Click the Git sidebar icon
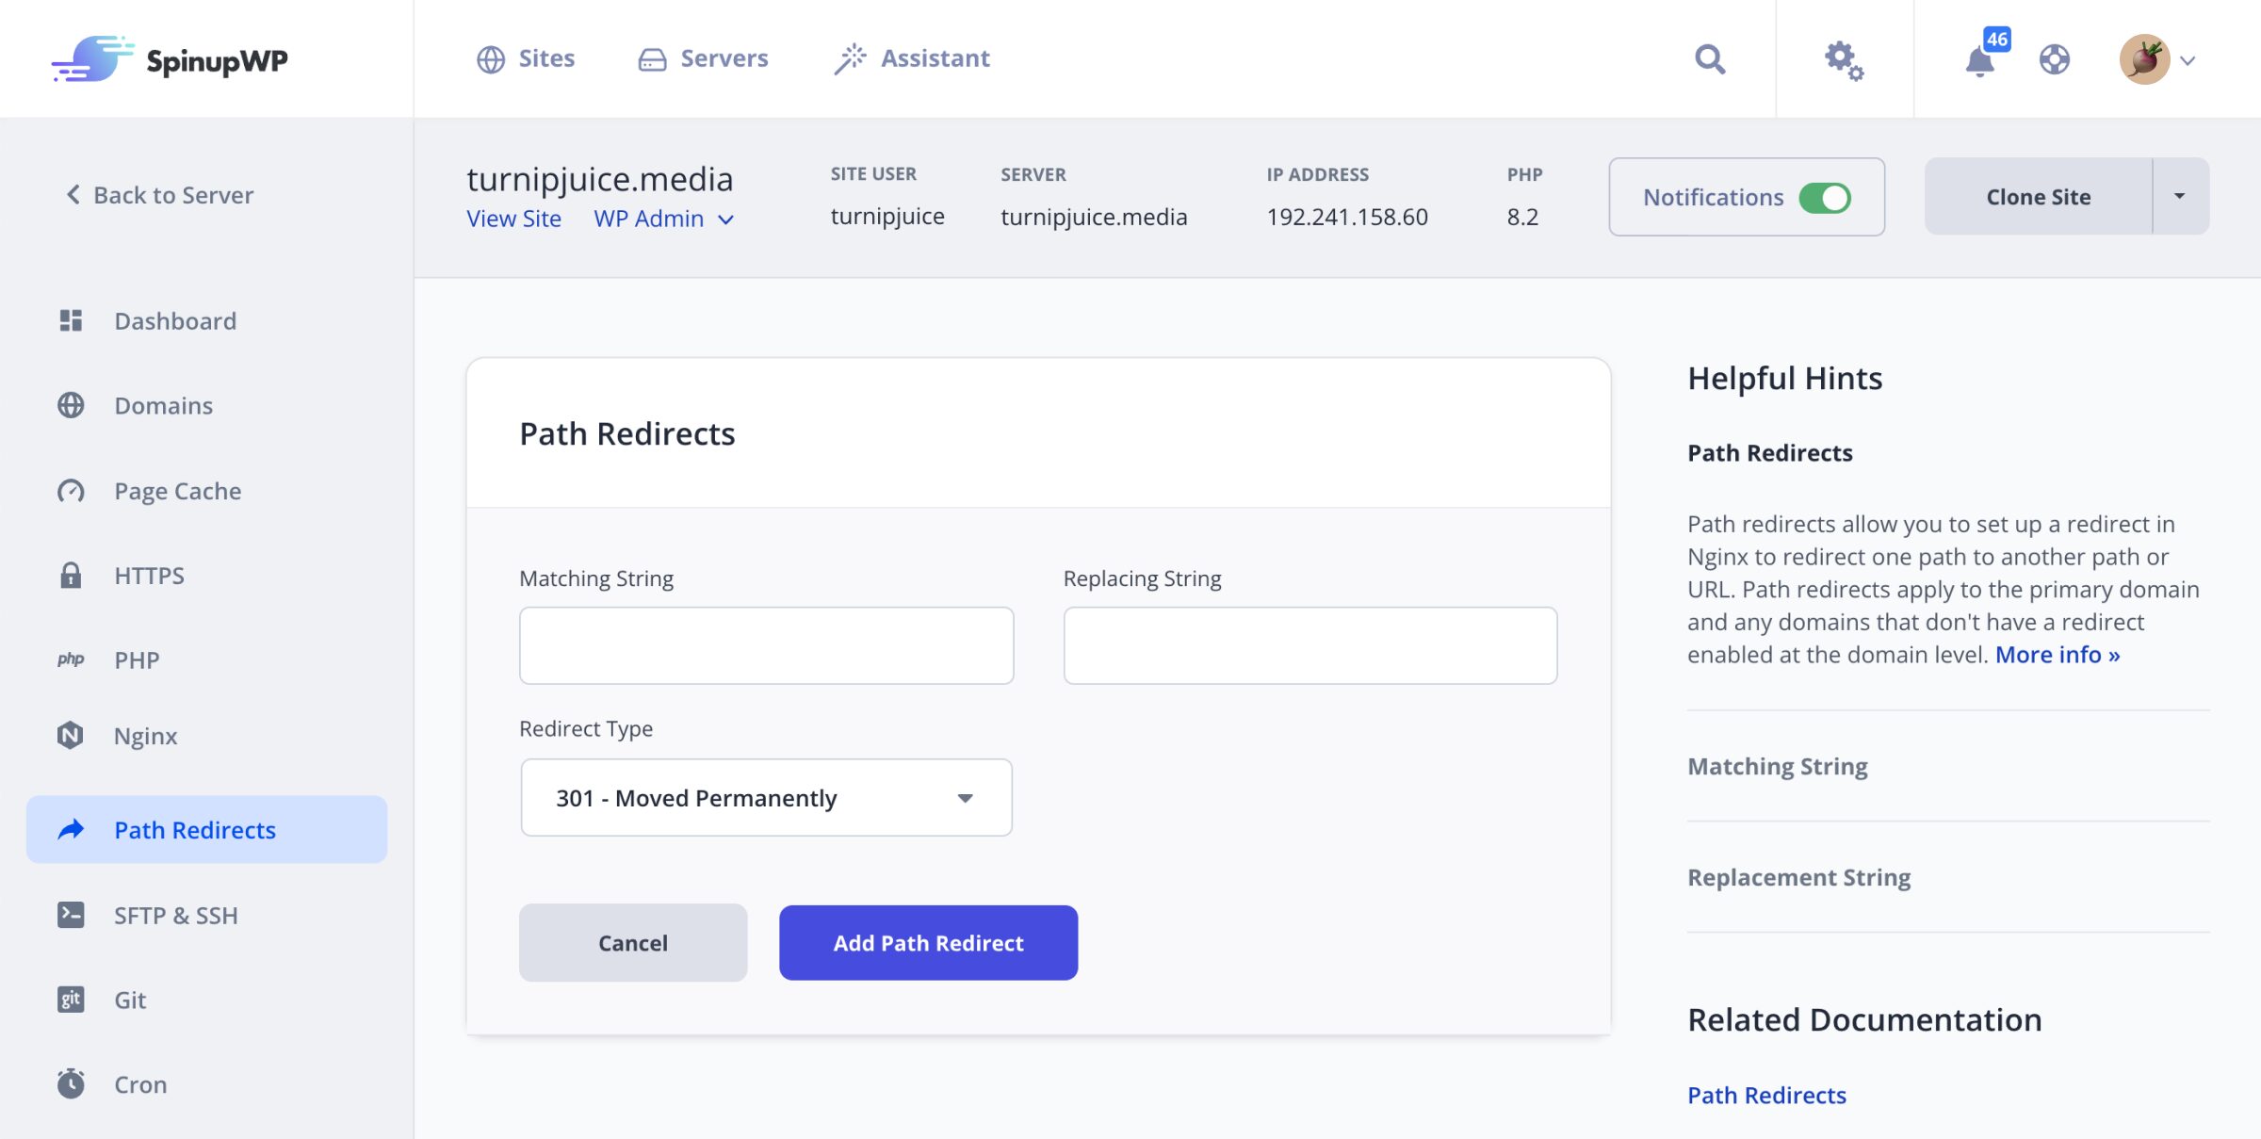The image size is (2261, 1139). point(71,1000)
